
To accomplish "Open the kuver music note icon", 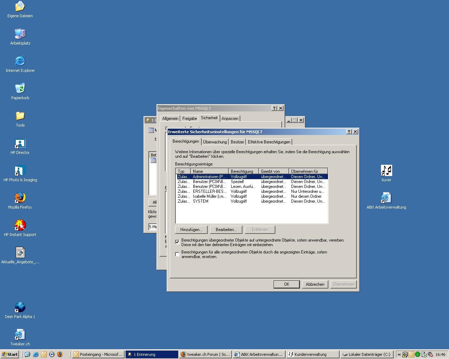I will [386, 171].
